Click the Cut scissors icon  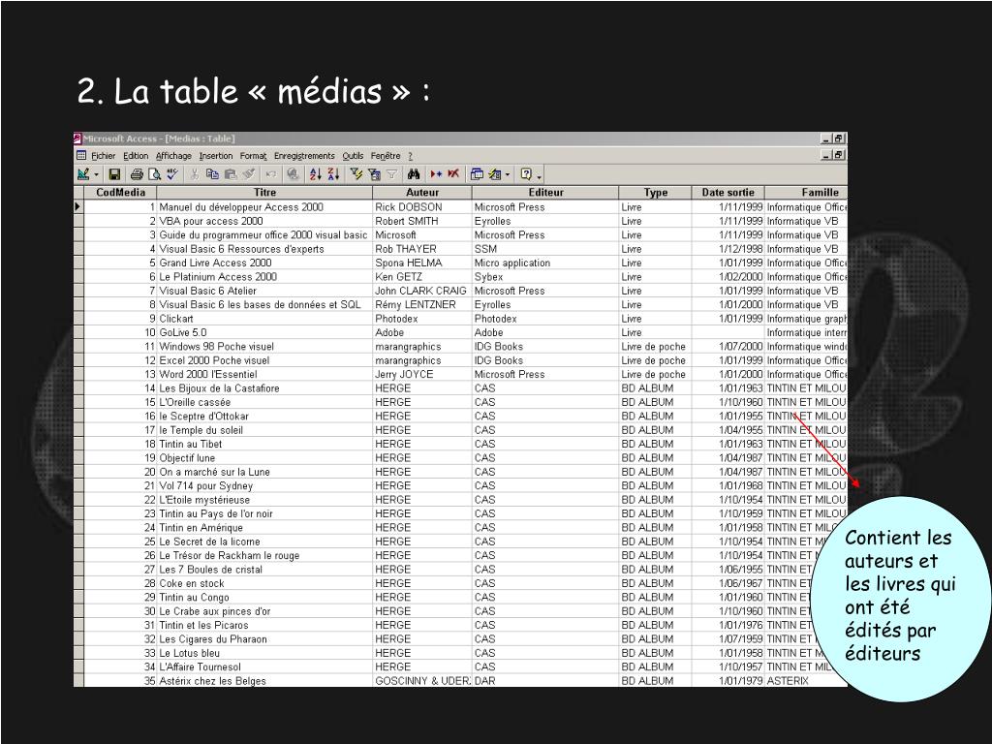(194, 174)
